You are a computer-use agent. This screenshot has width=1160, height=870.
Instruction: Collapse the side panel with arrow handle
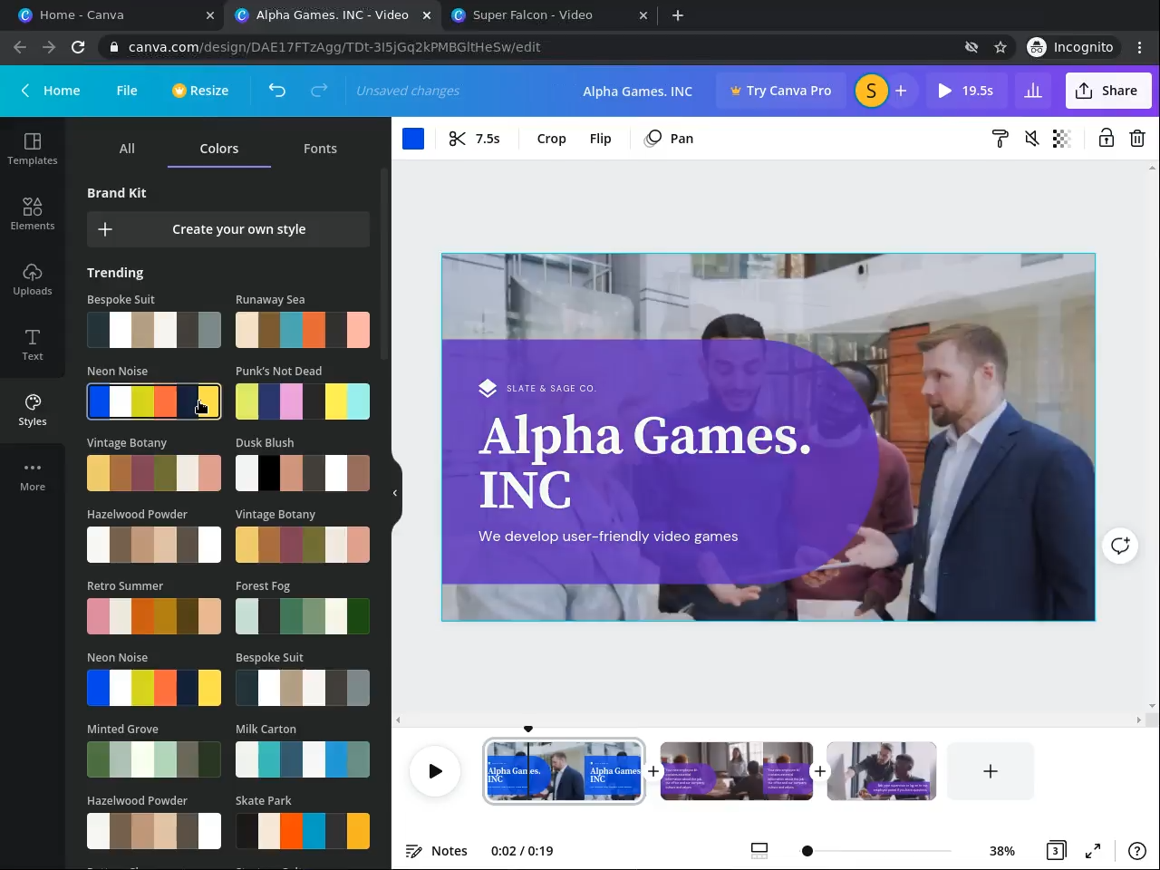pyautogui.click(x=395, y=493)
